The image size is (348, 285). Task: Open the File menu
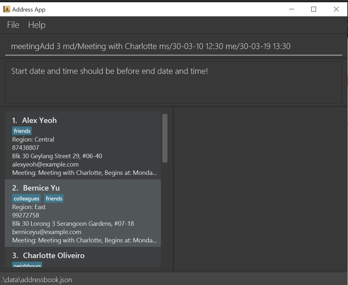(x=13, y=25)
